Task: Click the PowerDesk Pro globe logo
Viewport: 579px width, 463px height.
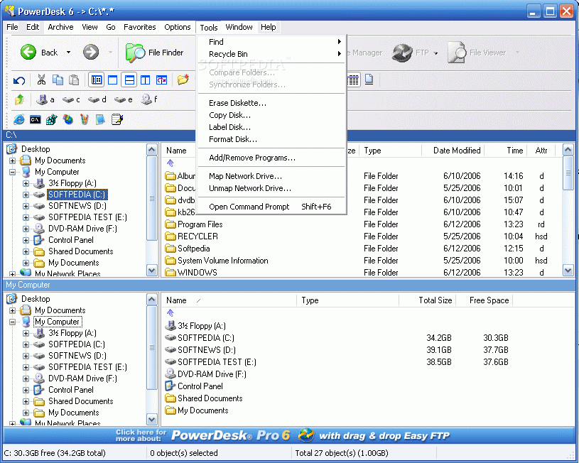Action: coord(306,435)
